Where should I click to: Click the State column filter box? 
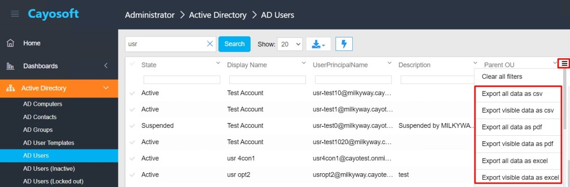(x=182, y=80)
